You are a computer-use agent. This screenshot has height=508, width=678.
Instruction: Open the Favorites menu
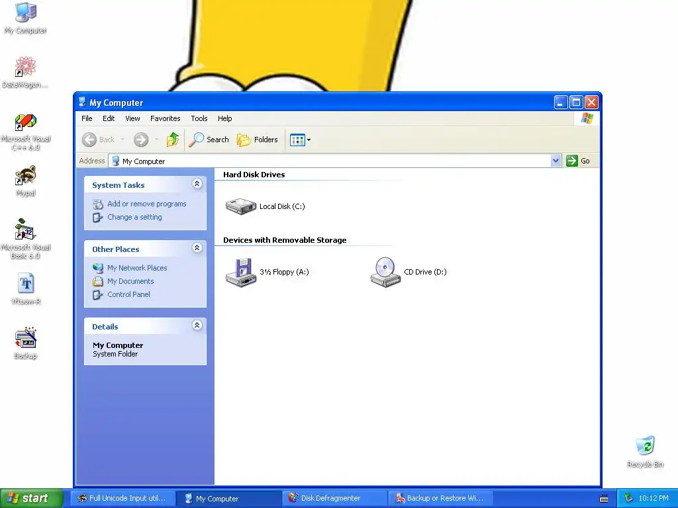165,118
